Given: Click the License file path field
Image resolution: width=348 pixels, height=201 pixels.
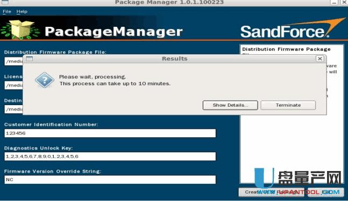Looking at the screenshot, I should pyautogui.click(x=14, y=85).
